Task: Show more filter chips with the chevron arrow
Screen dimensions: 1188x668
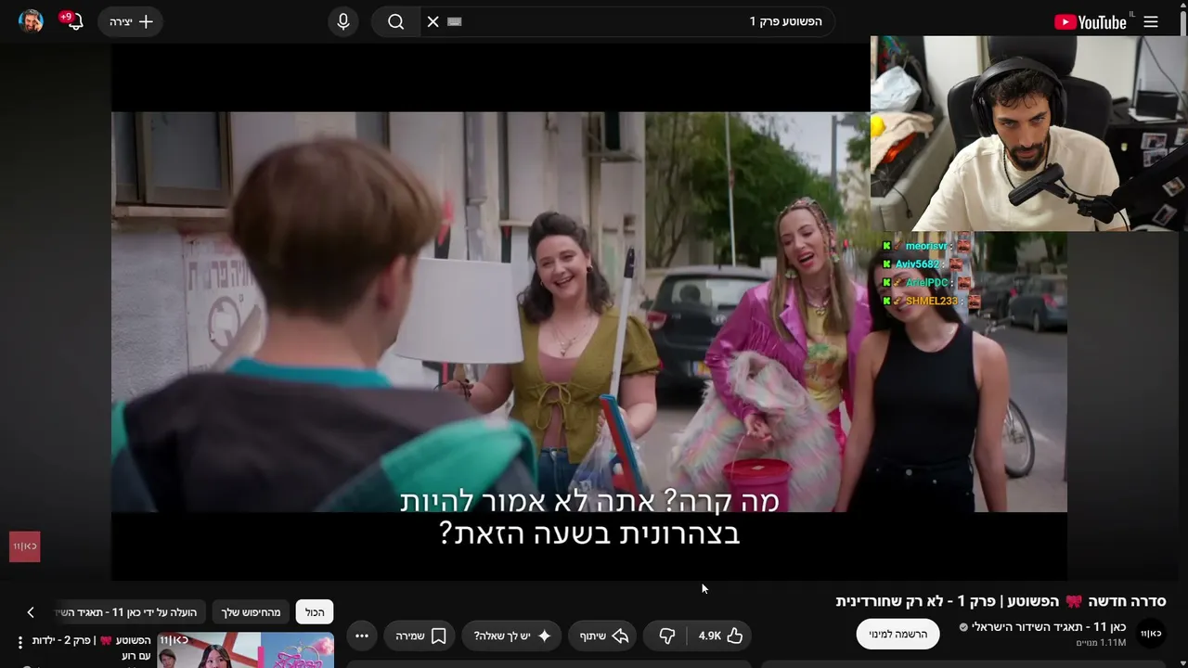Action: pyautogui.click(x=31, y=612)
